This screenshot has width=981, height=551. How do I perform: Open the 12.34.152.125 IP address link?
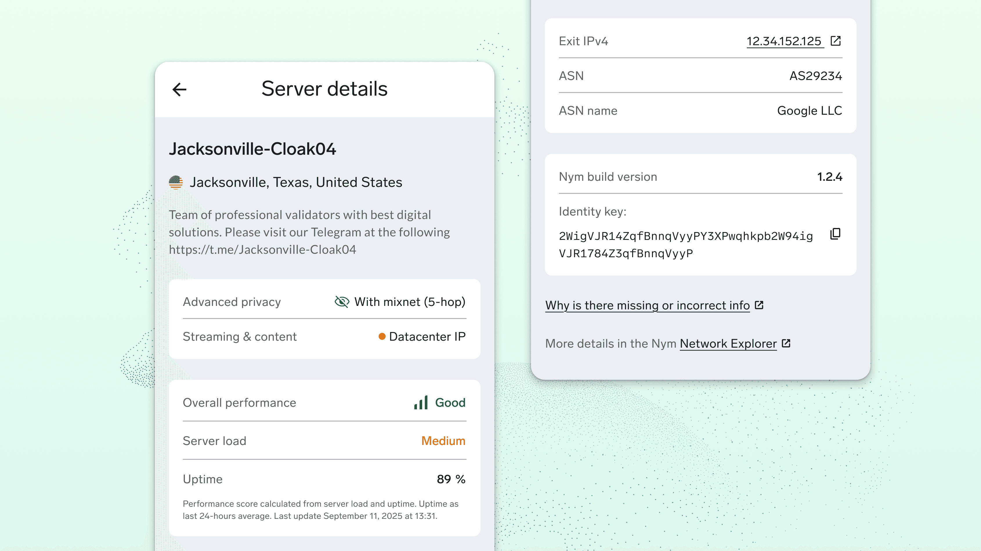(x=784, y=41)
